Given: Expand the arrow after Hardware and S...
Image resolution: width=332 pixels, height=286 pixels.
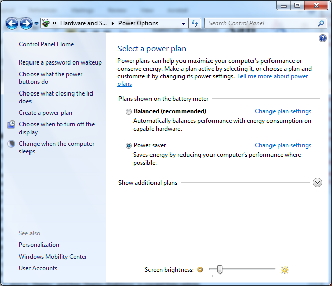Looking at the screenshot, I should click(x=113, y=23).
